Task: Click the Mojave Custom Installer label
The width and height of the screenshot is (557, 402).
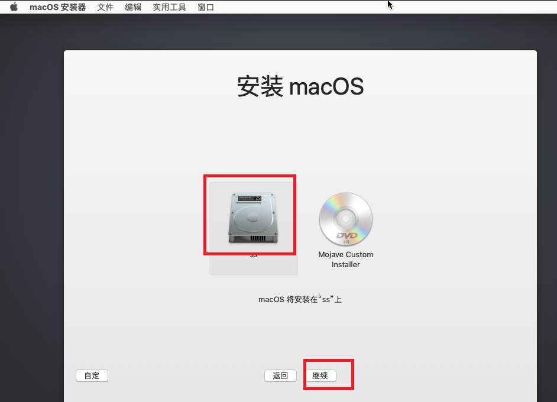Action: (346, 260)
